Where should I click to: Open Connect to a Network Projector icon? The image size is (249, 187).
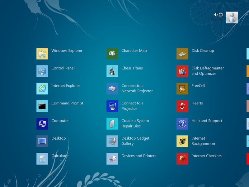[x=112, y=89]
